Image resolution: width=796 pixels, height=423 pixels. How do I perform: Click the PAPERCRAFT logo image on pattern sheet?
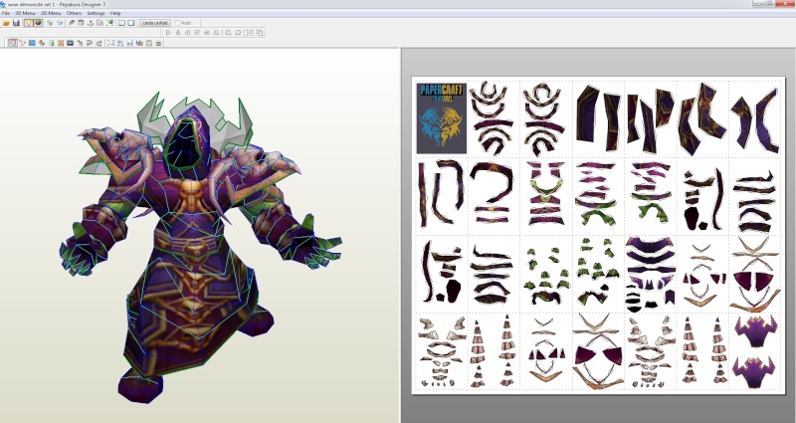point(441,117)
